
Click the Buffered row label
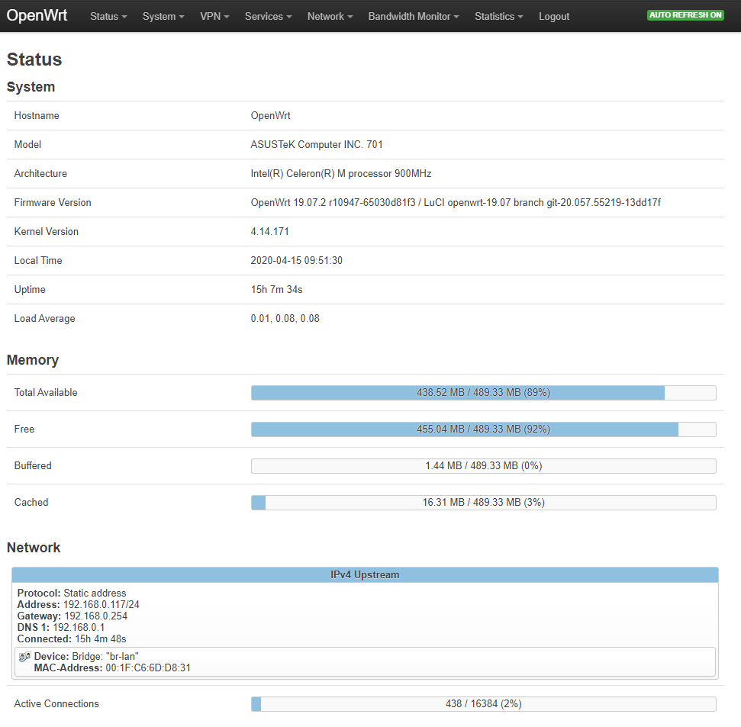pos(33,466)
